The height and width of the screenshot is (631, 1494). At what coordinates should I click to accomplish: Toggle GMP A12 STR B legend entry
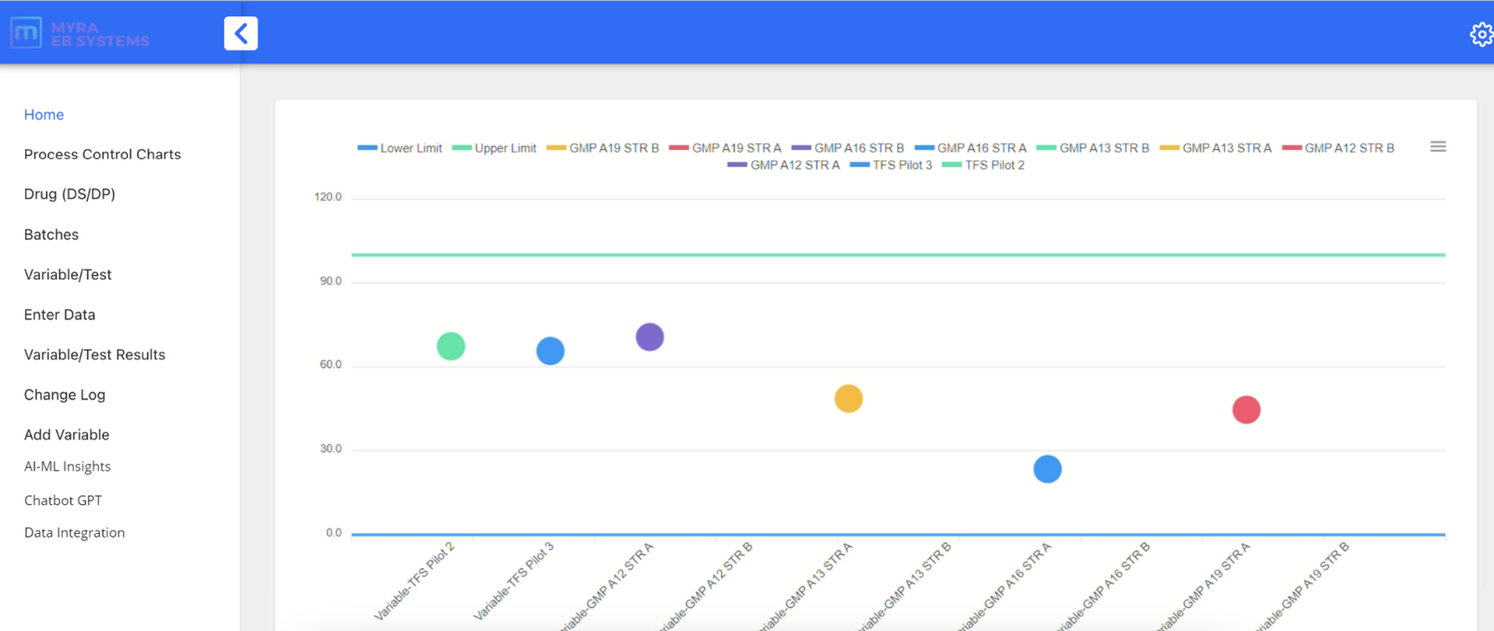tap(1339, 148)
